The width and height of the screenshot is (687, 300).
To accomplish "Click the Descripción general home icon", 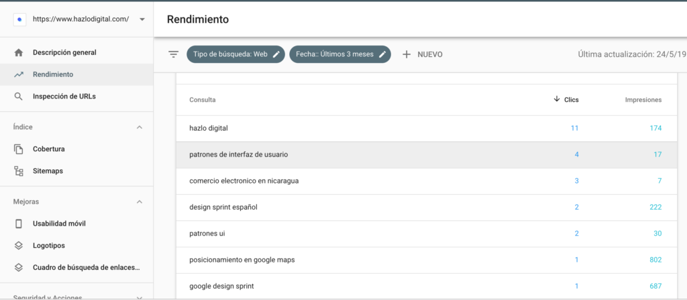I will click(19, 52).
